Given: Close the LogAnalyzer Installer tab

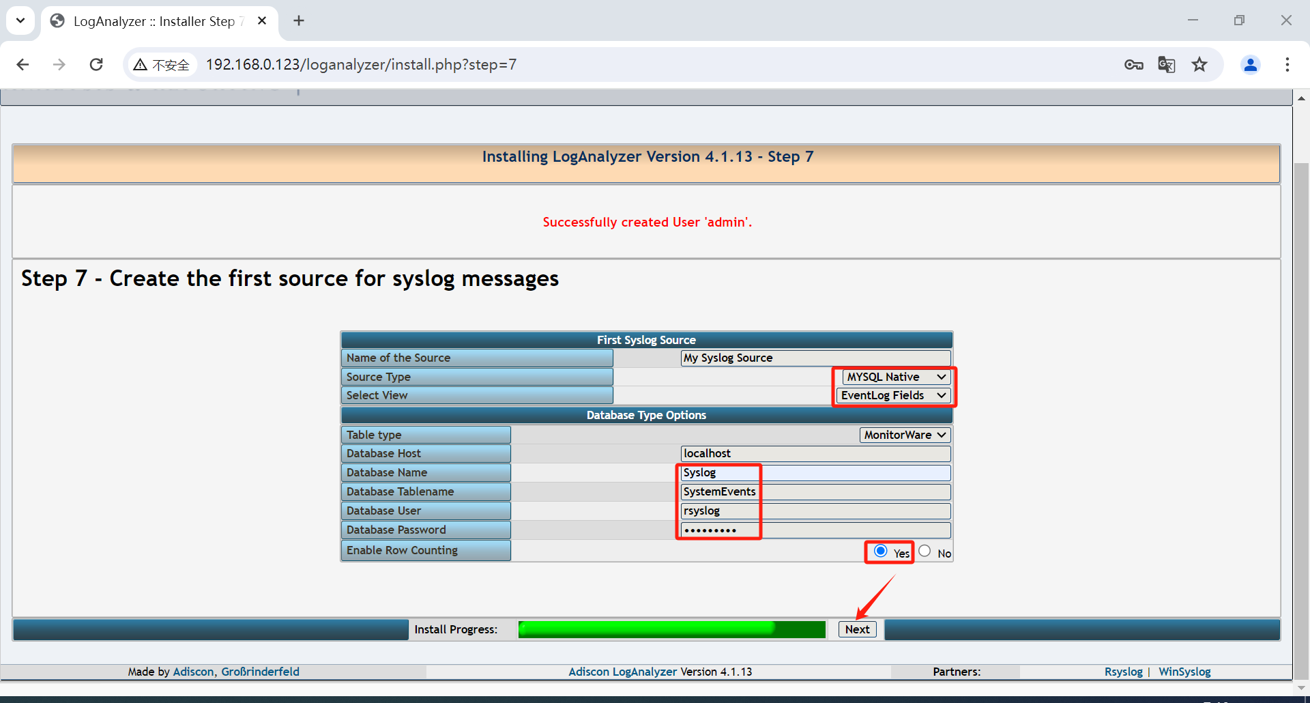Looking at the screenshot, I should click(262, 20).
